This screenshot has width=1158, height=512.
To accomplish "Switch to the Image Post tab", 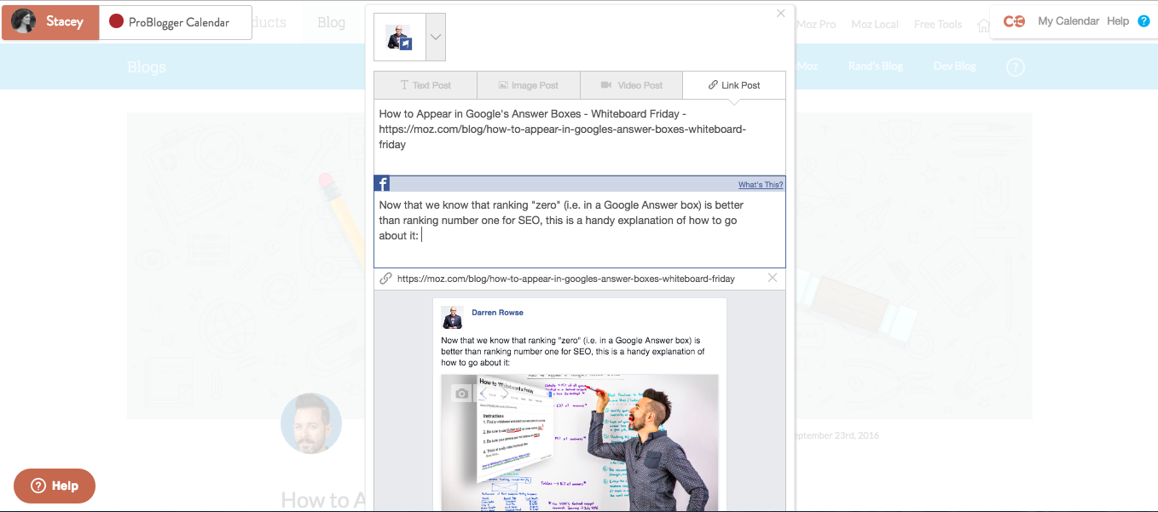I will (529, 85).
